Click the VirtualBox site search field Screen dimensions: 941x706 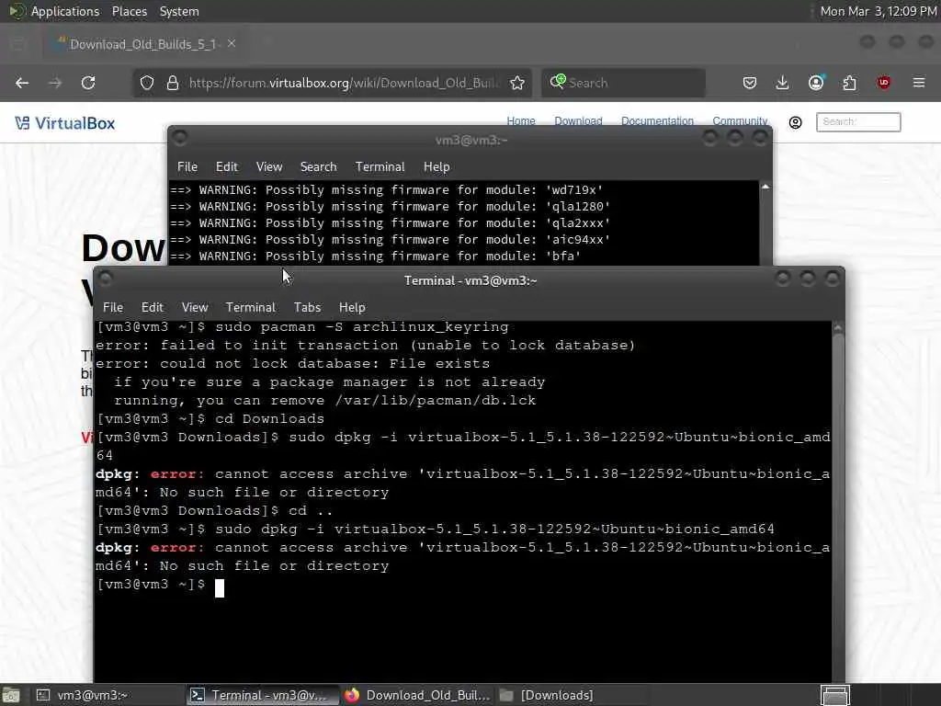click(858, 122)
